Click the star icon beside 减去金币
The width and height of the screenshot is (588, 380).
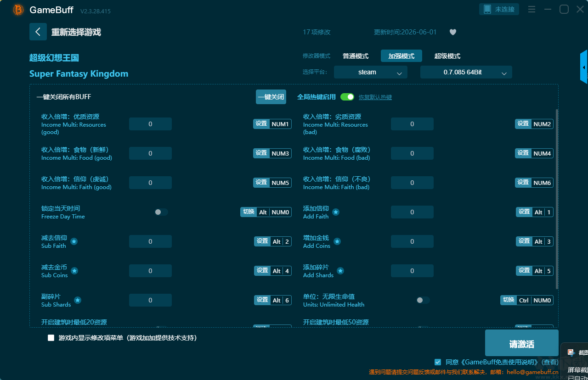coord(74,271)
